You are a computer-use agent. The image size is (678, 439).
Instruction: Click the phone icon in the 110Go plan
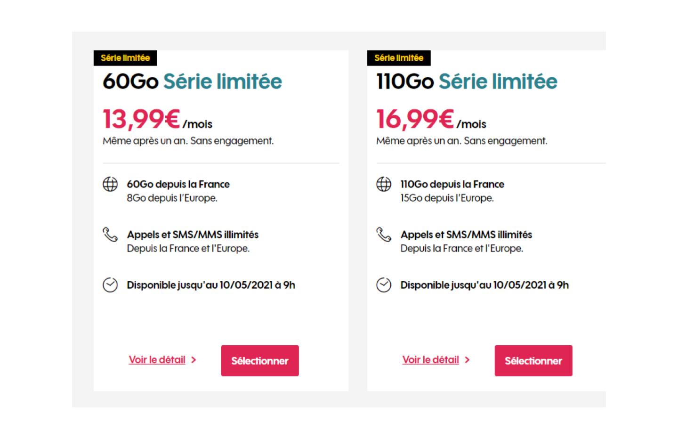tap(384, 235)
